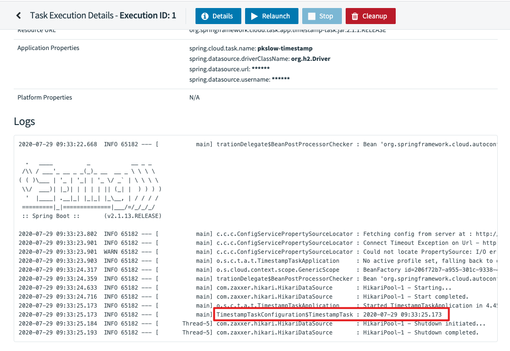Cleanup this task execution
The height and width of the screenshot is (351, 510).
[371, 16]
